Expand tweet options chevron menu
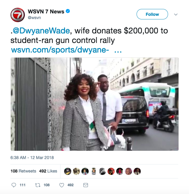This screenshot has height=194, width=189. coord(176,15)
